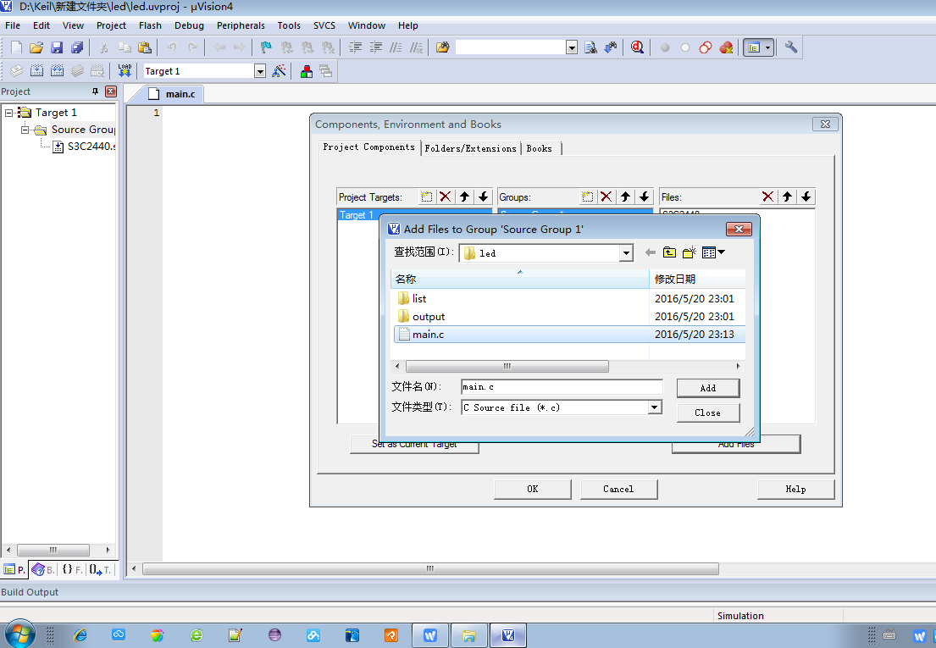The width and height of the screenshot is (936, 648).
Task: Cancel the Components dialog
Action: coord(618,490)
